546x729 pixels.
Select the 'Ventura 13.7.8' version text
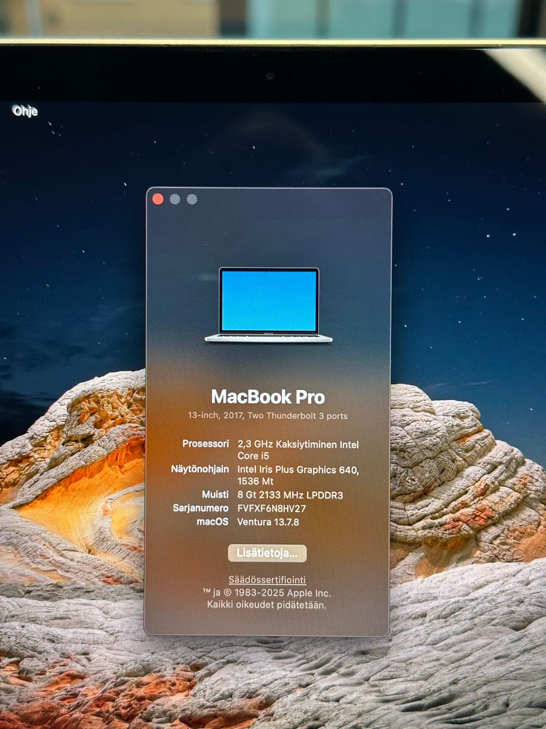pos(268,522)
